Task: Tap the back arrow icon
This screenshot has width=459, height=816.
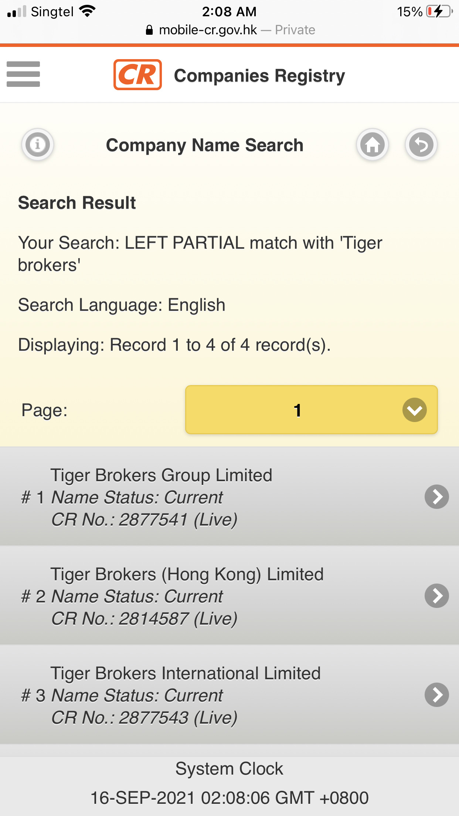Action: [421, 144]
